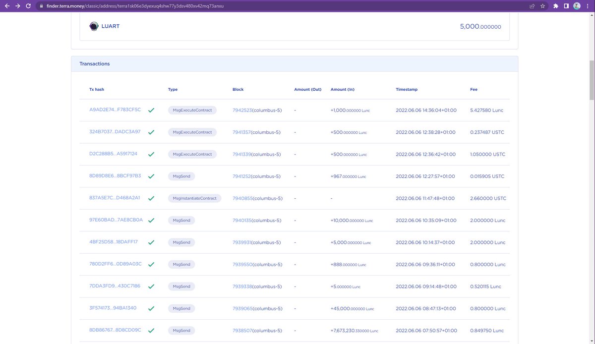Click the green checkmark for tx 4BF25D58...18DAFF17
Screen dimensions: 595x344
[151, 242]
